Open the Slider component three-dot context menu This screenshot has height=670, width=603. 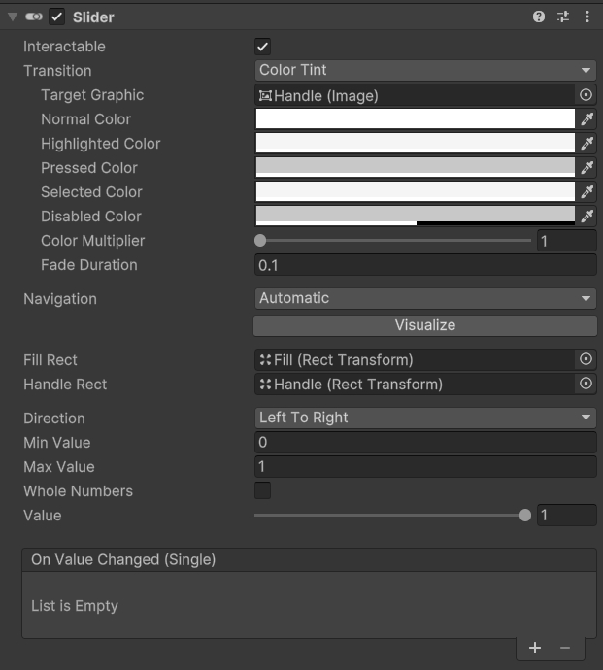pyautogui.click(x=587, y=17)
